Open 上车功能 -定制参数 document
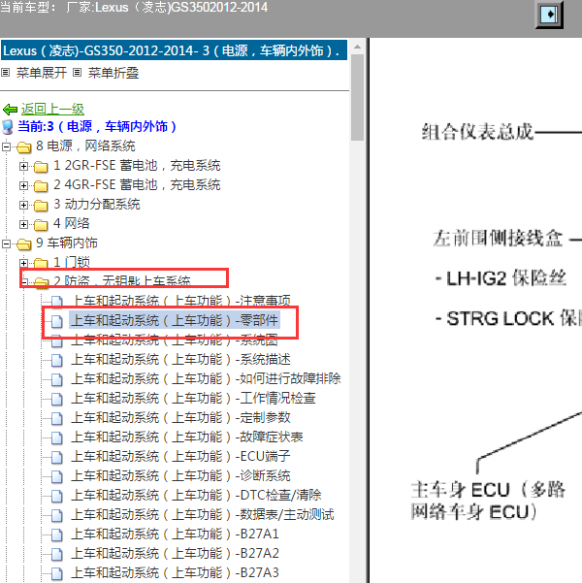 tap(180, 417)
